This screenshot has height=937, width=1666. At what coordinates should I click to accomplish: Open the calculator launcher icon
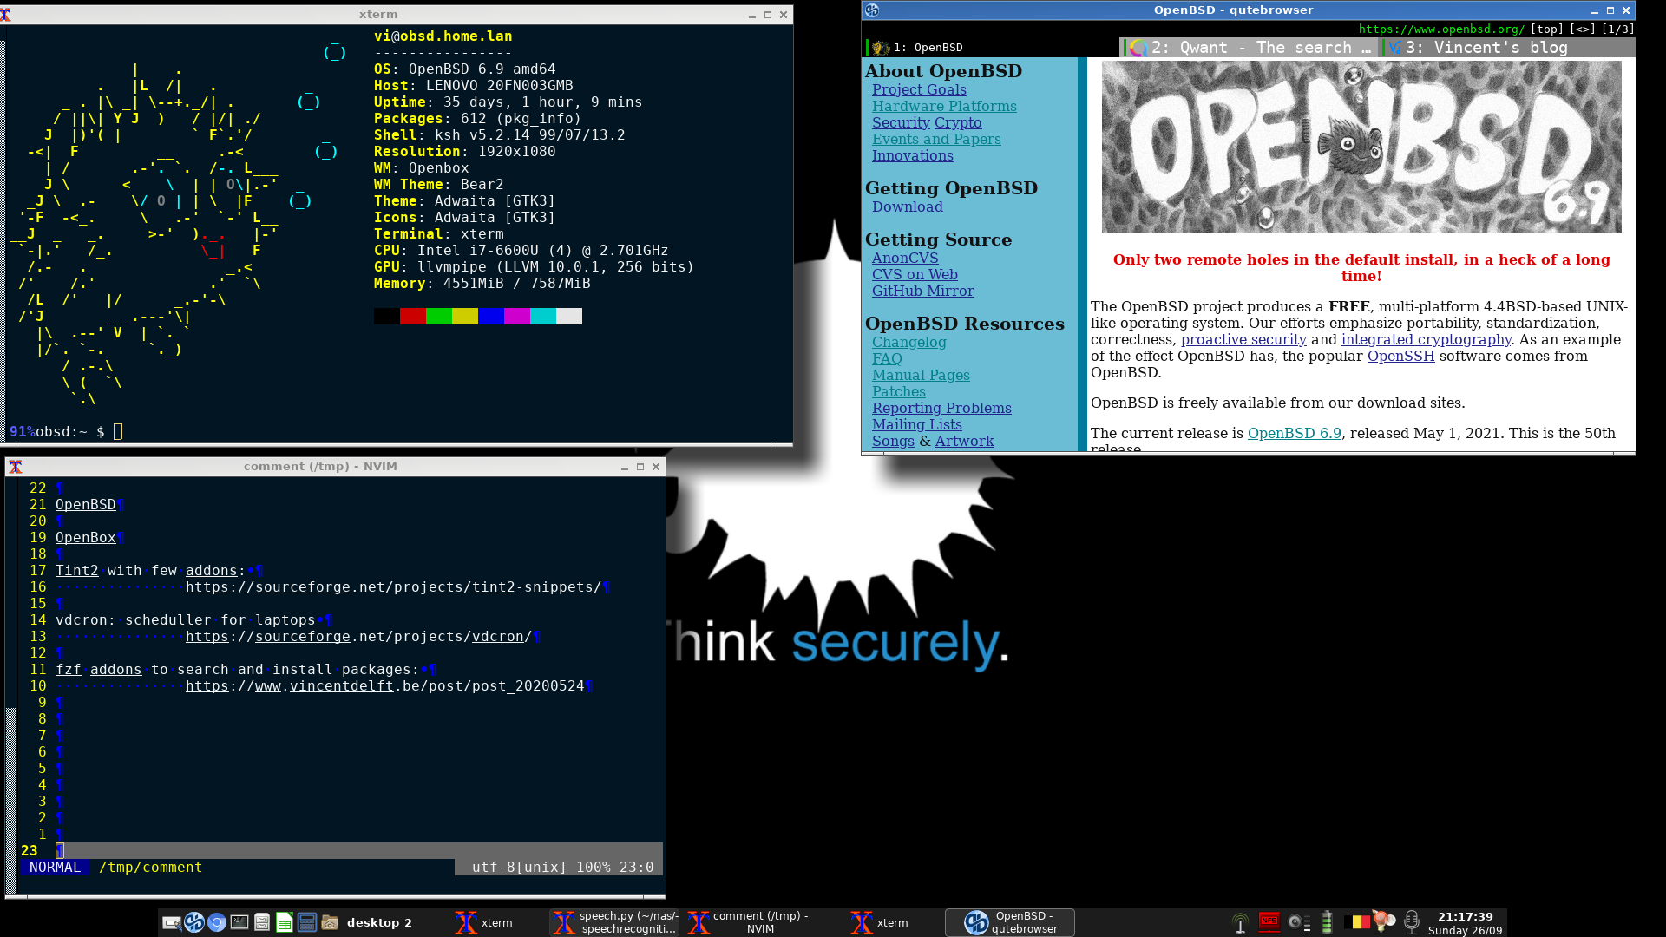pyautogui.click(x=307, y=922)
